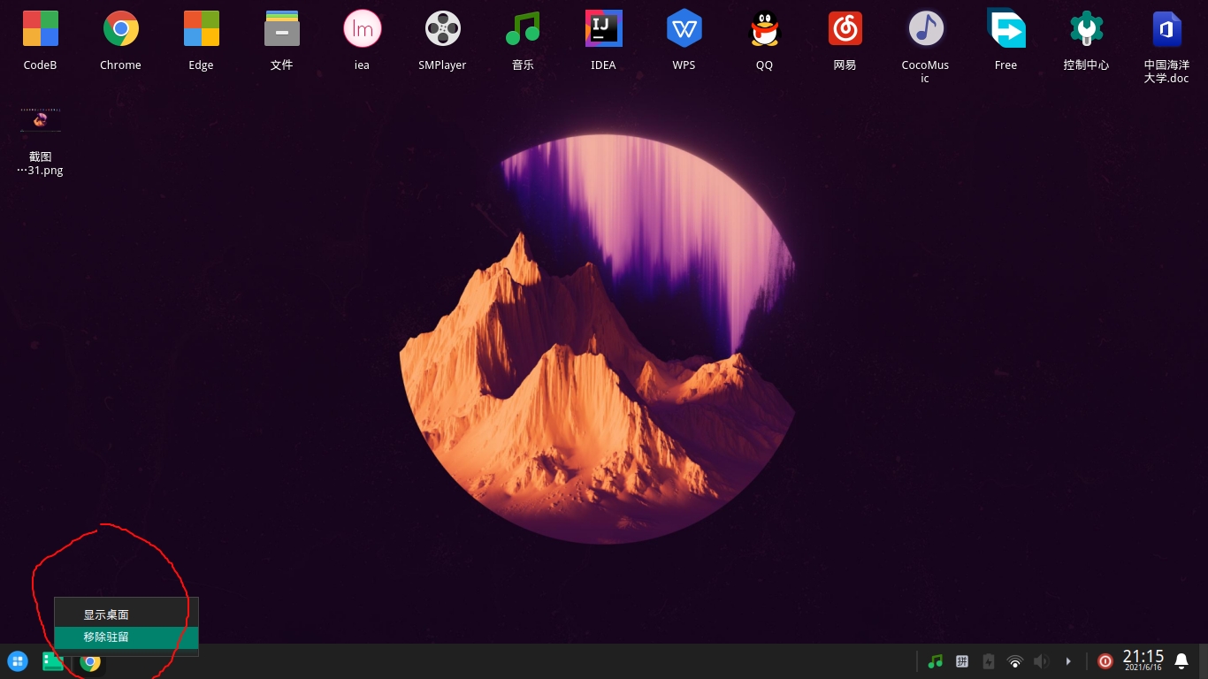Image resolution: width=1208 pixels, height=679 pixels.
Task: Click the CodeB desktop icon
Action: [x=40, y=29]
